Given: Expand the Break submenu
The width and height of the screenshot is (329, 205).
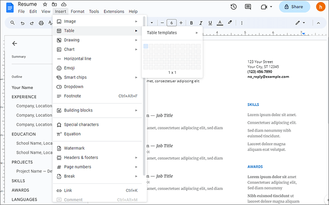Looking at the screenshot, I should 97,176.
